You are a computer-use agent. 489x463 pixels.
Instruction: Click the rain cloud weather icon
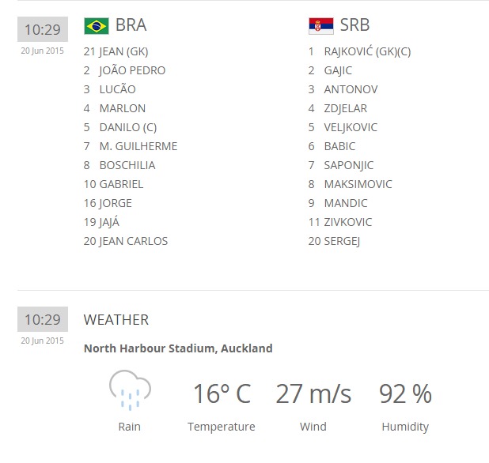pyautogui.click(x=129, y=390)
